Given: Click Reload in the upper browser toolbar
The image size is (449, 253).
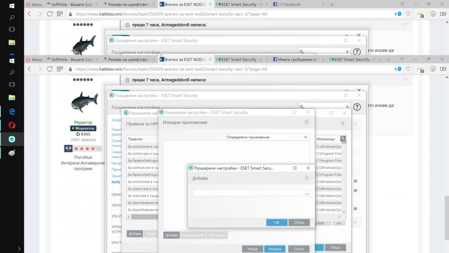Looking at the screenshot, I should tap(49, 14).
